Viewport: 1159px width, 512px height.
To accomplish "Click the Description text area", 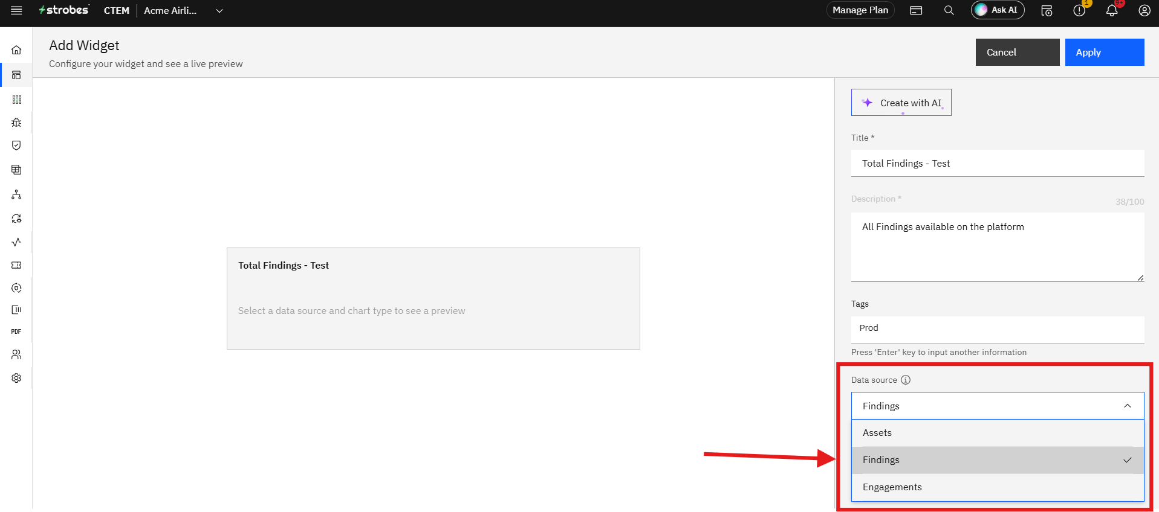I will (998, 247).
